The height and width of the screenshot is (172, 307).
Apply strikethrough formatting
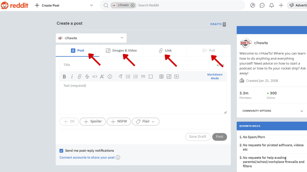pos(87,76)
